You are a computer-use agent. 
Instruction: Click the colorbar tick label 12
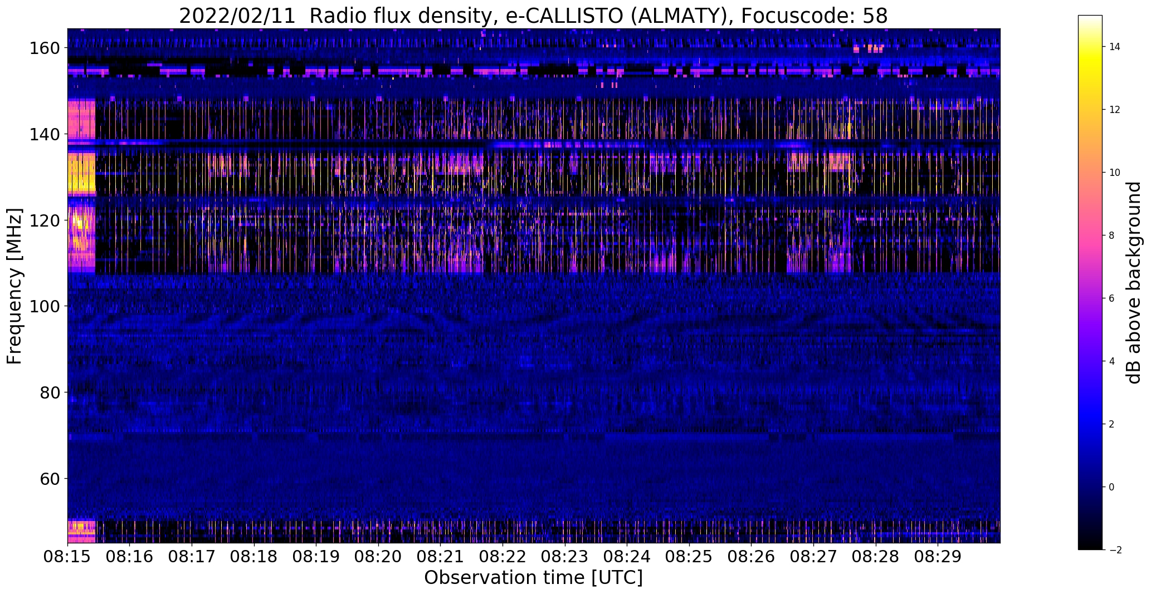click(x=1114, y=110)
